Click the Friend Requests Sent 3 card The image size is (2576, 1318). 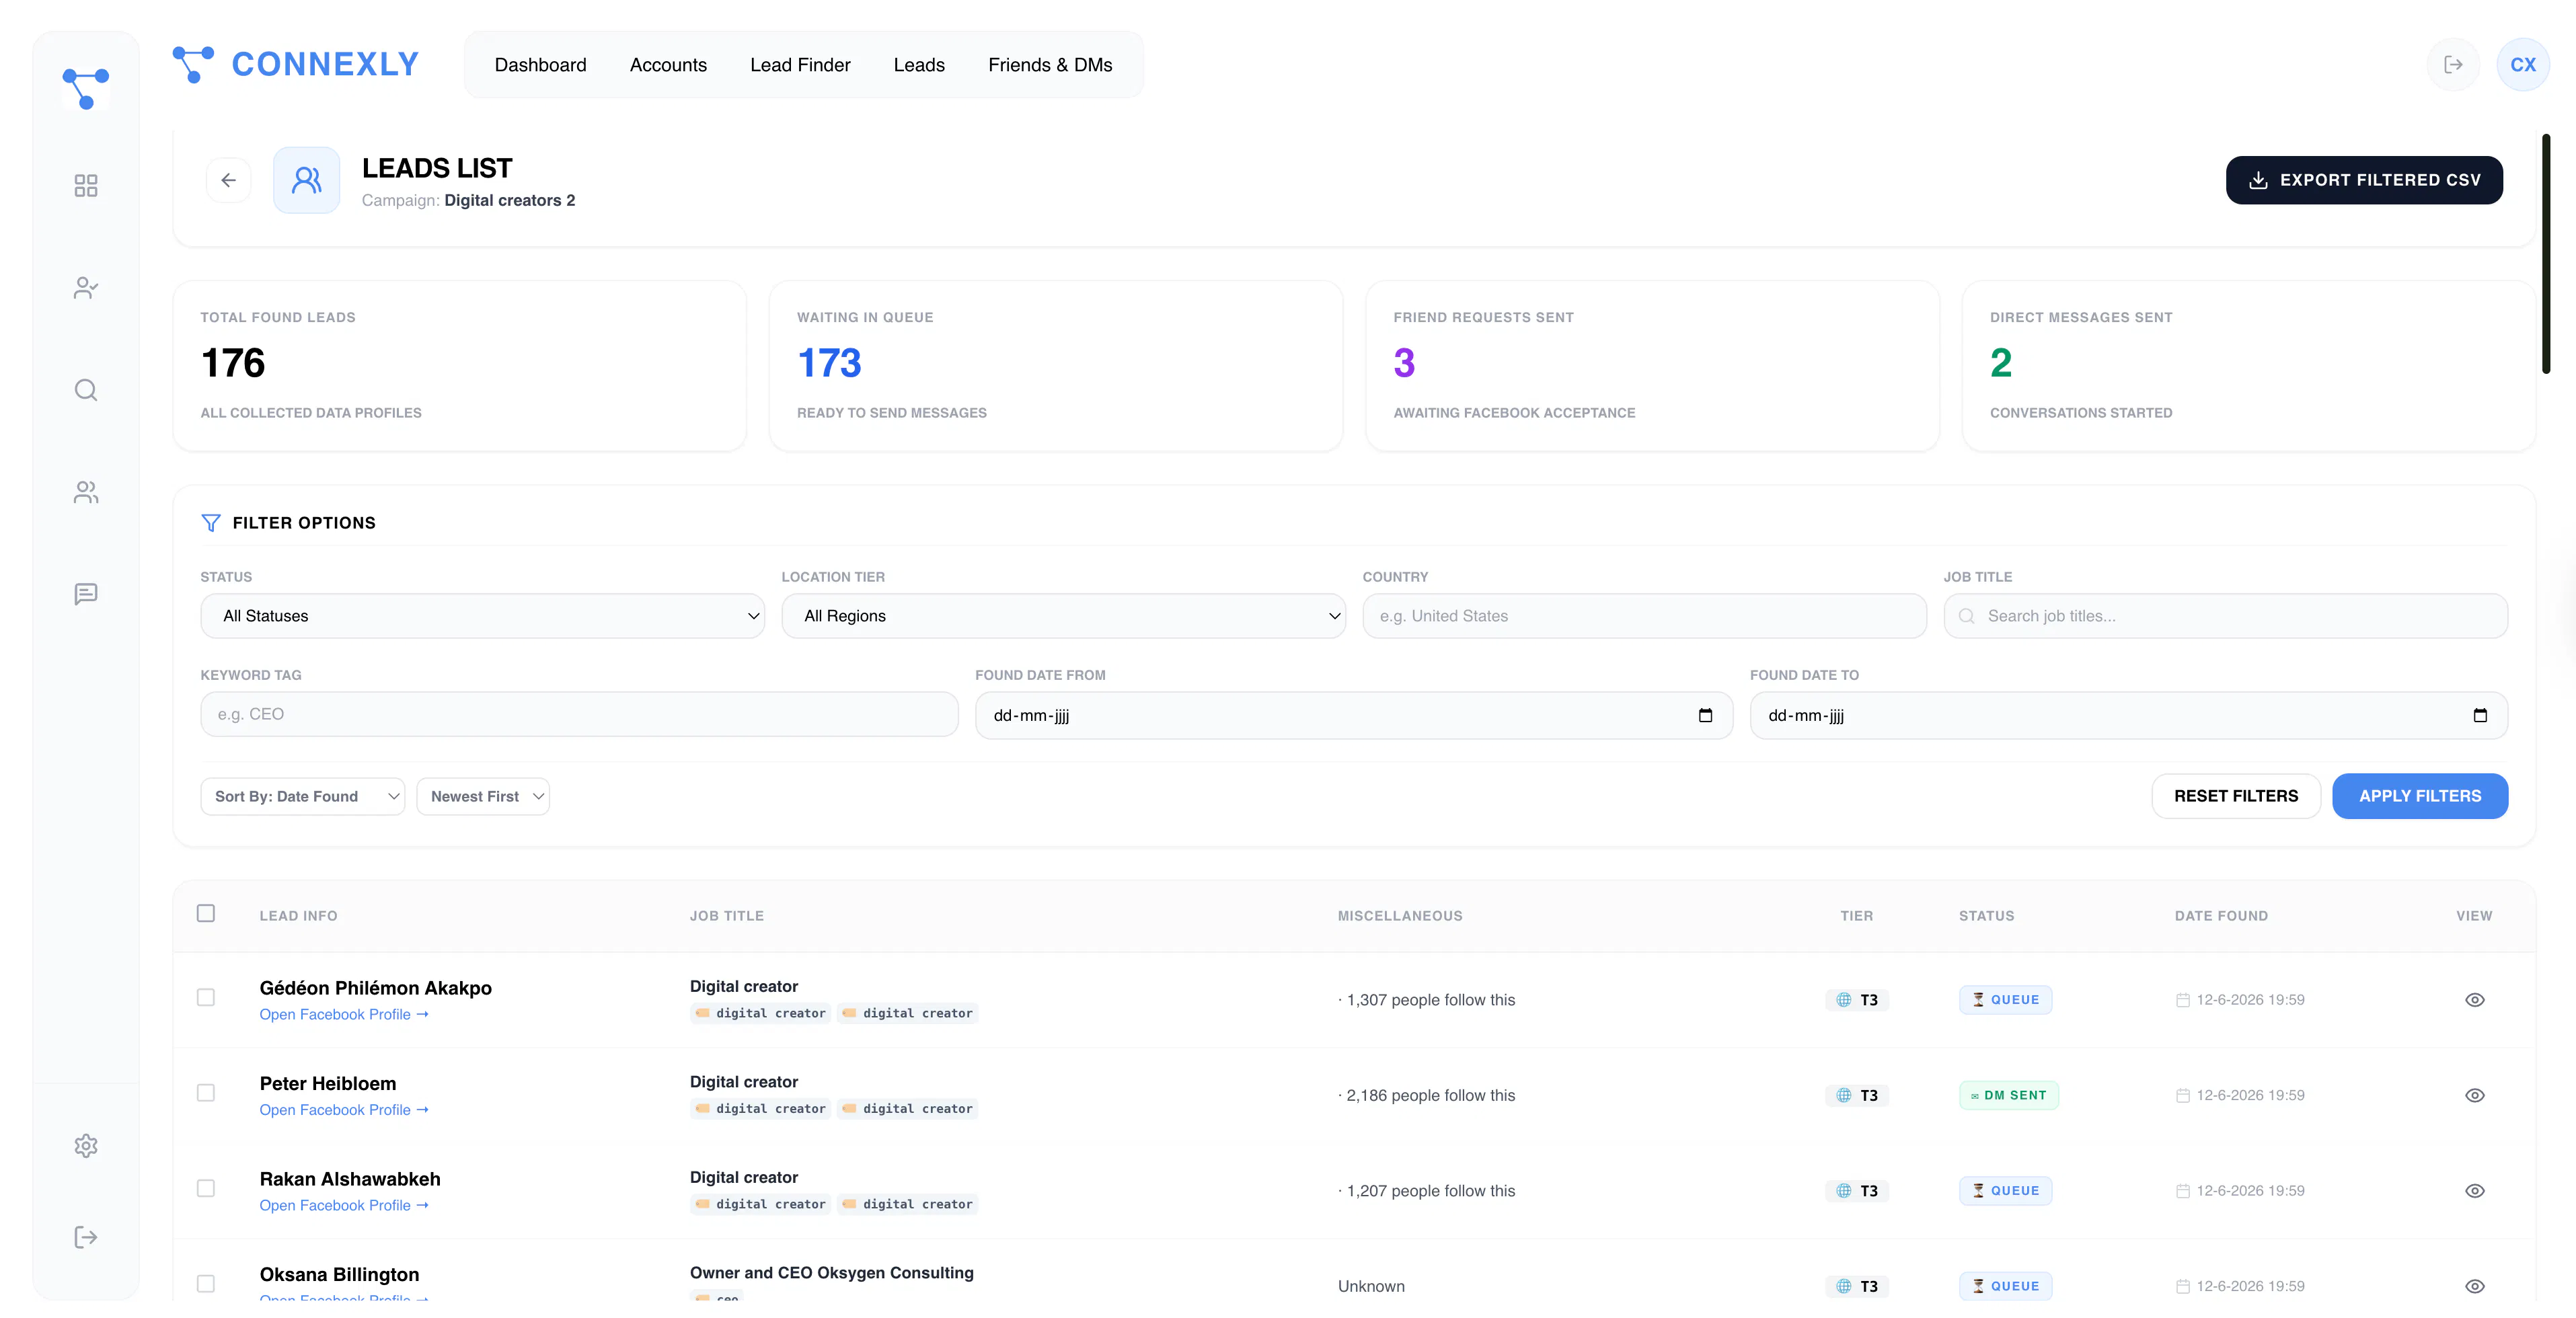point(1652,366)
